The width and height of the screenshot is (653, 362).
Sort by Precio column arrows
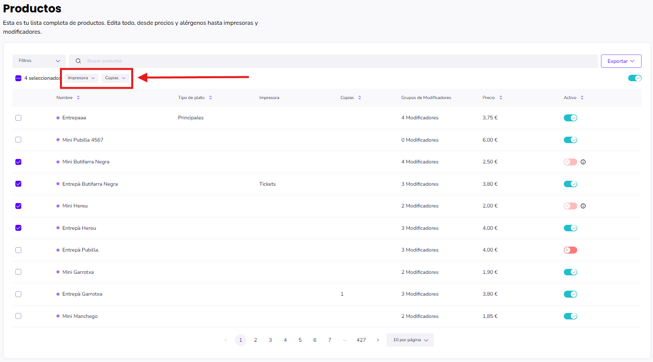tap(501, 98)
